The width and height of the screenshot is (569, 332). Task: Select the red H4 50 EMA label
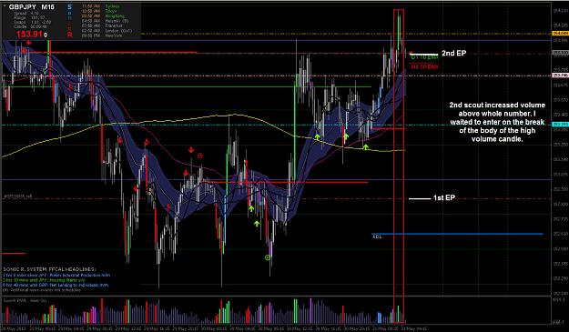[424, 66]
